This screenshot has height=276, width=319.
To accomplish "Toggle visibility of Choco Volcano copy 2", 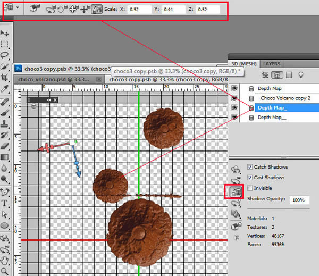I will tap(234, 98).
